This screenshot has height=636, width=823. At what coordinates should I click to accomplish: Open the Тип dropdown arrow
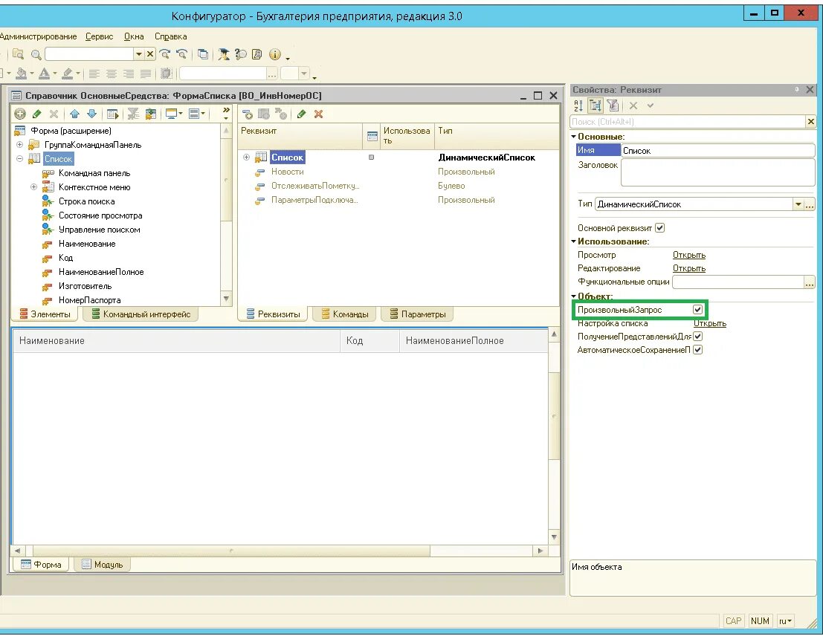(798, 204)
